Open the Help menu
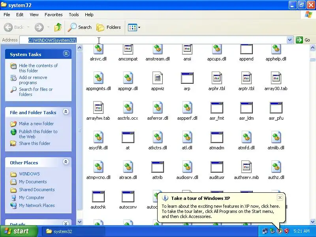 click(x=89, y=15)
